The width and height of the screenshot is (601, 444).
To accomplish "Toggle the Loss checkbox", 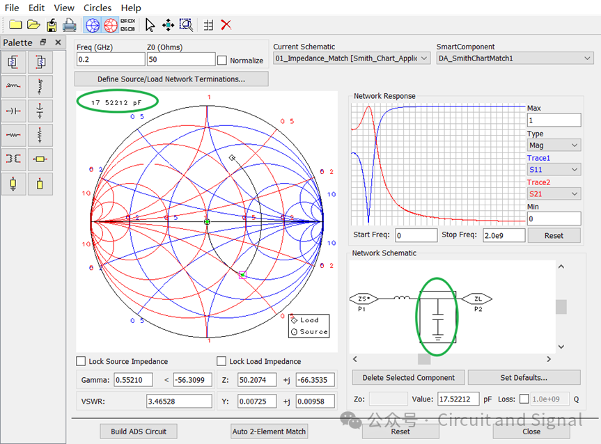I will [x=524, y=399].
